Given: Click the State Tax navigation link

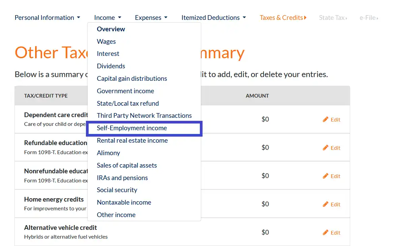Looking at the screenshot, I should [x=333, y=17].
